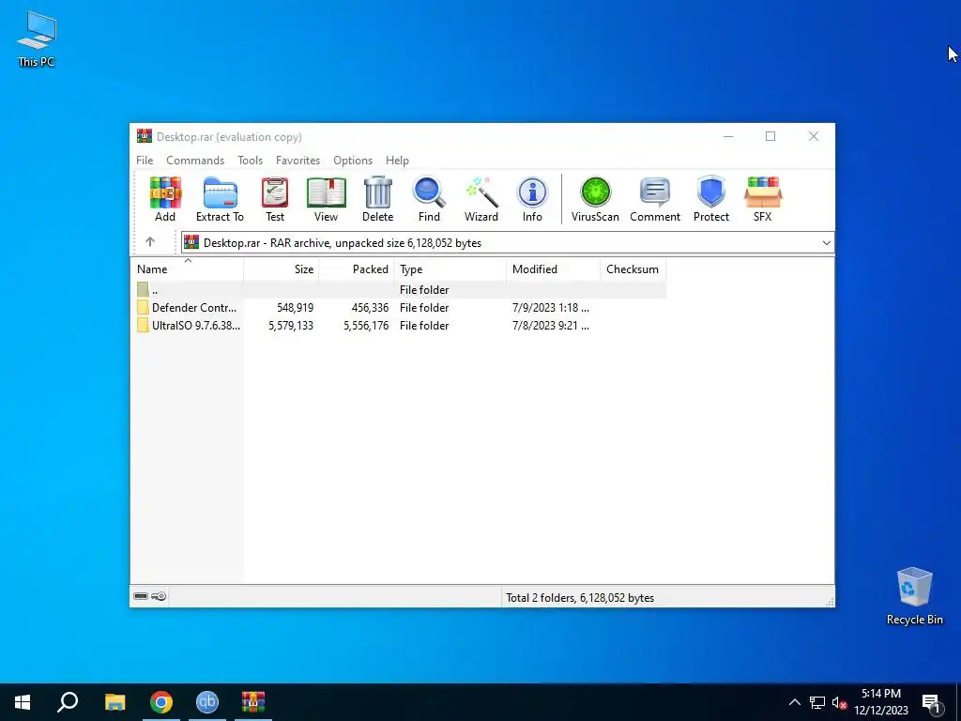
Task: Run the Test archive tool
Action: (275, 199)
